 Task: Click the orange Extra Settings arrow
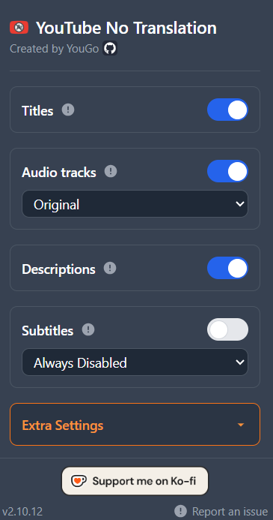click(241, 425)
